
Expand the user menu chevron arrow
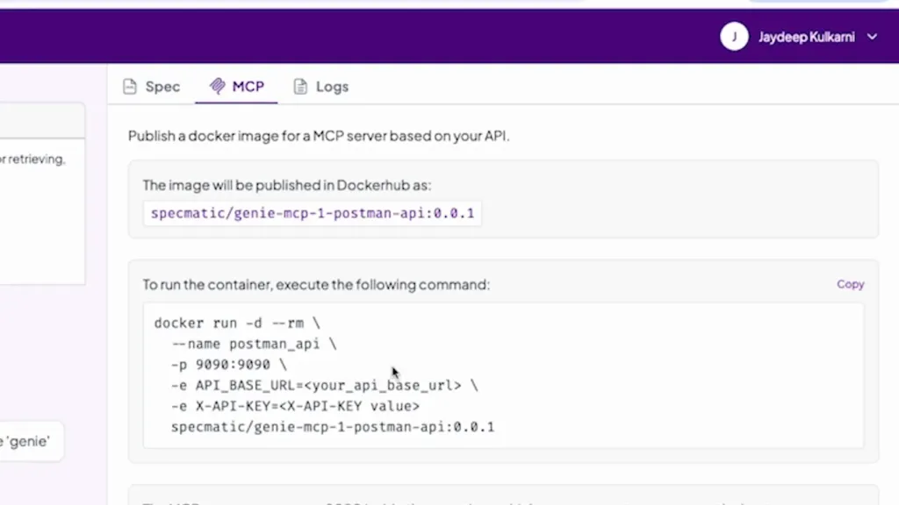click(872, 37)
